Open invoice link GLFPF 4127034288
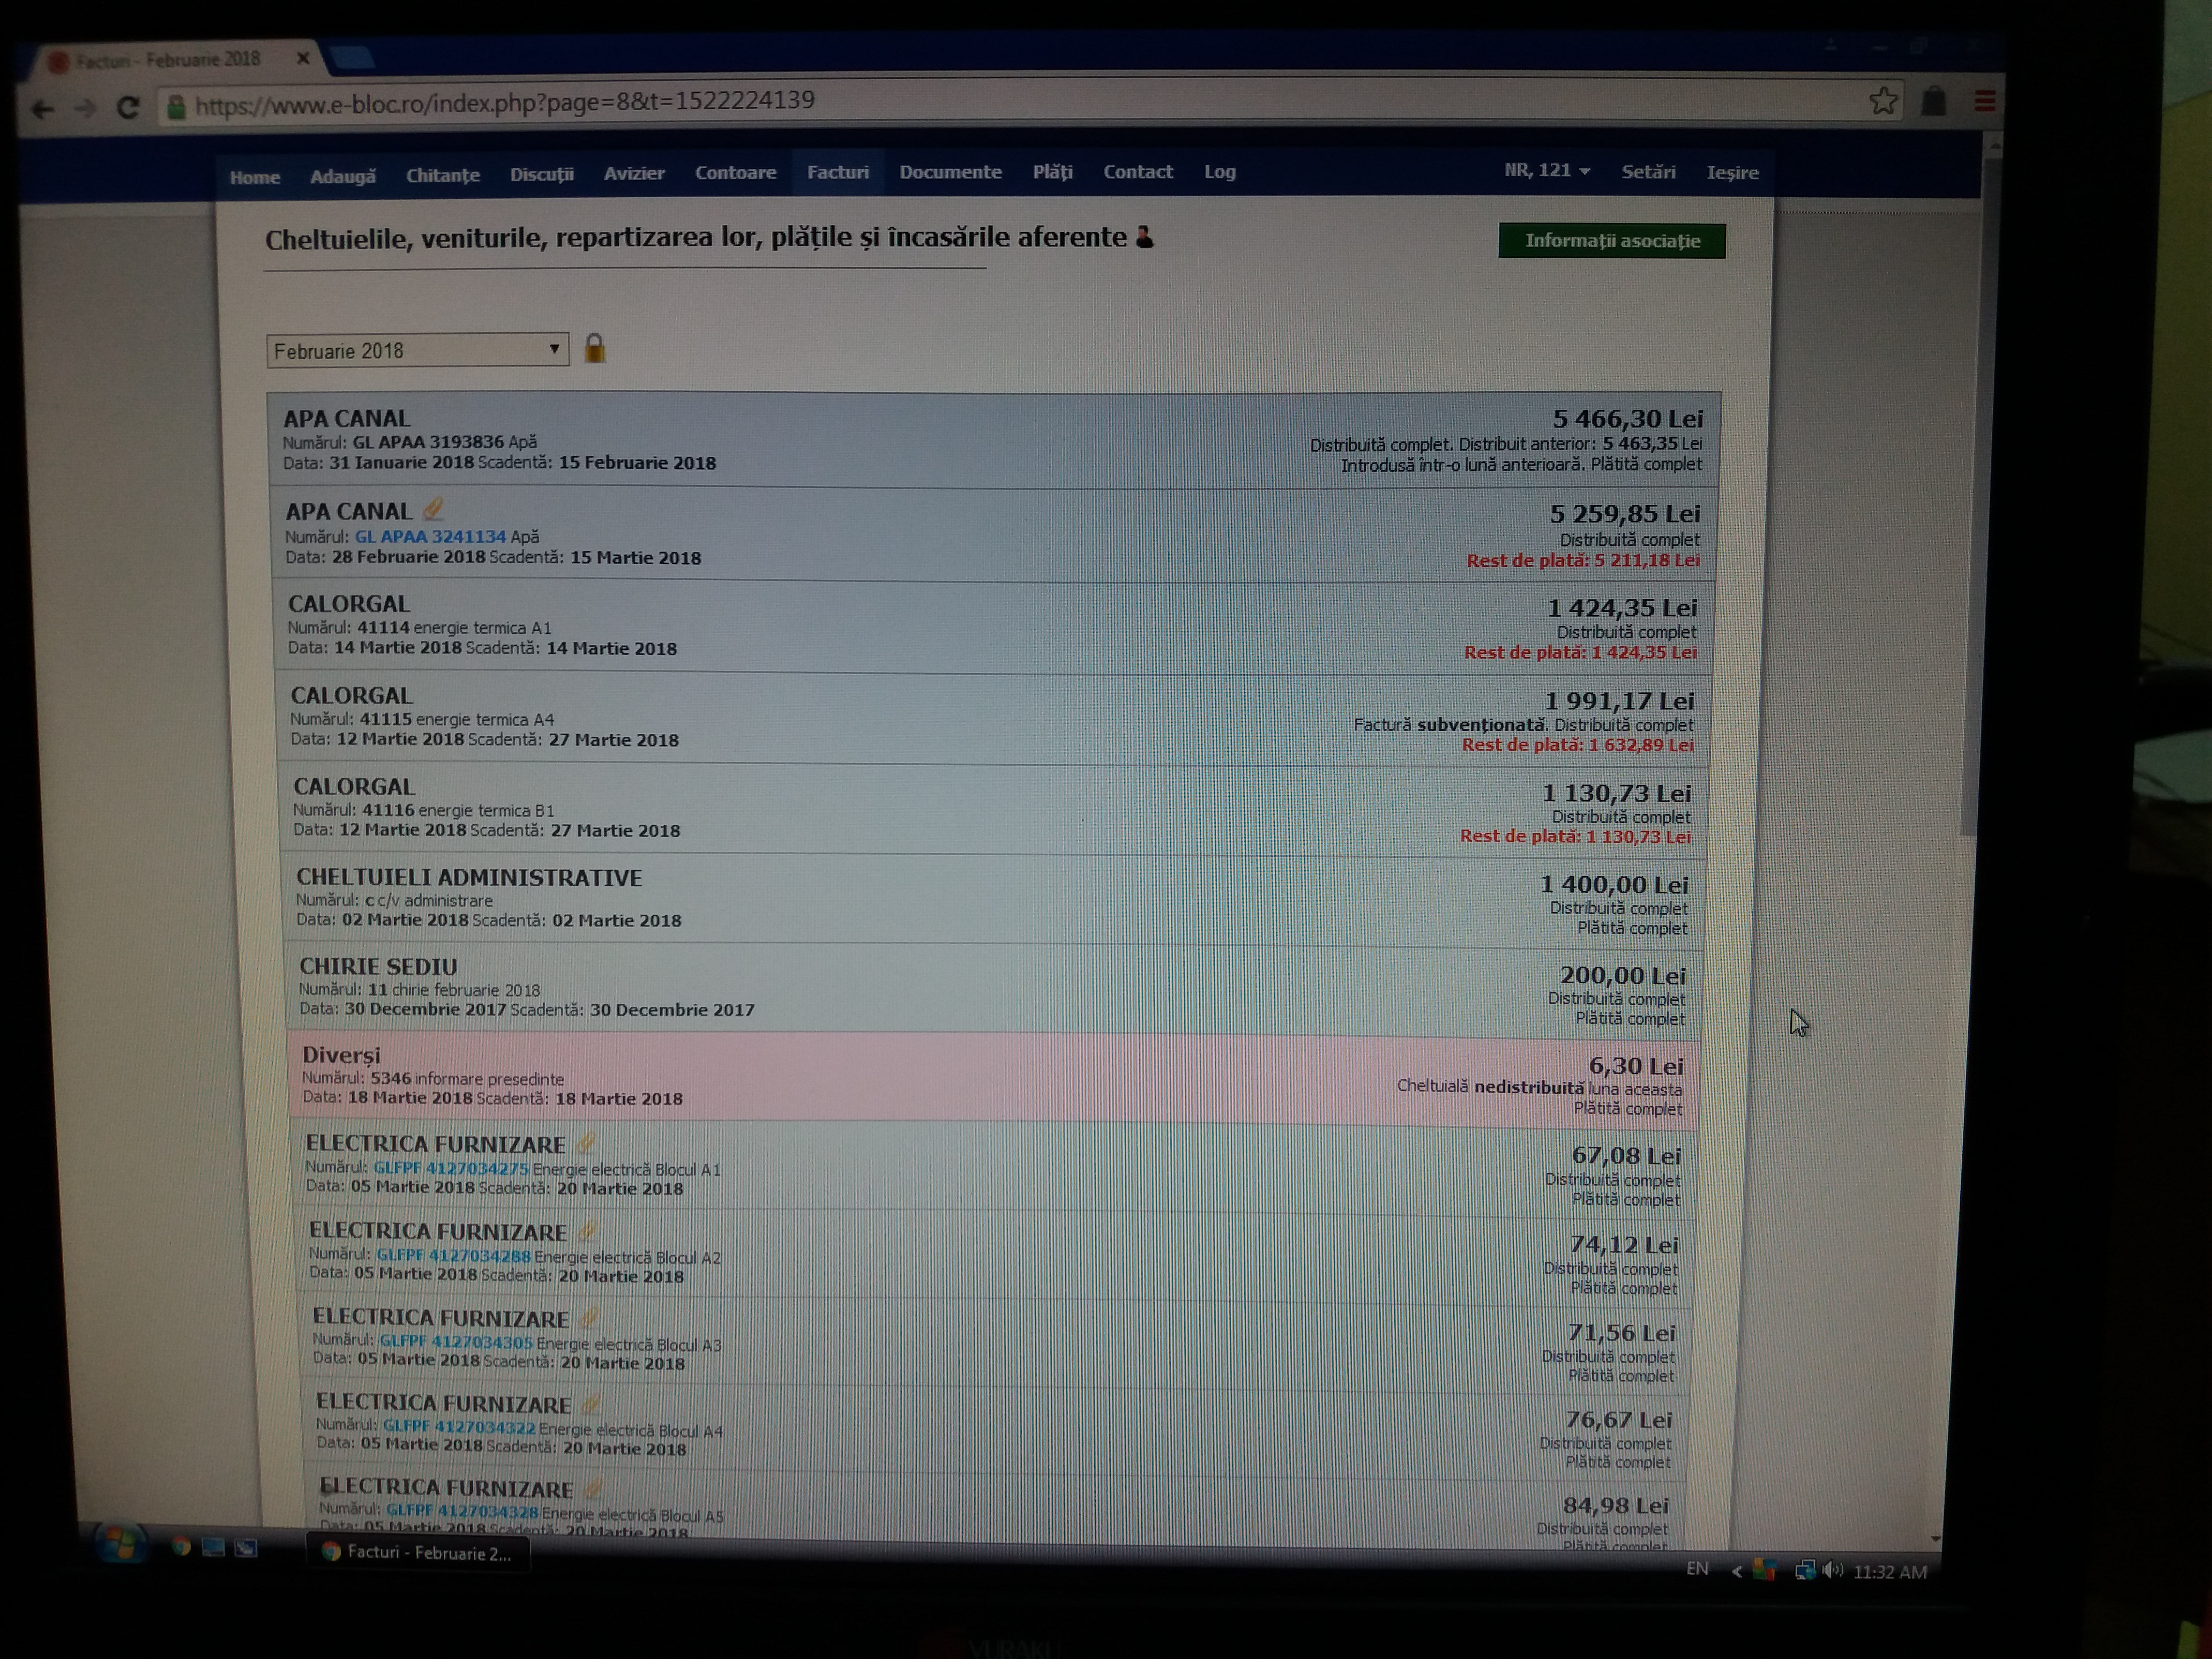The width and height of the screenshot is (2212, 1659). coord(453,1255)
